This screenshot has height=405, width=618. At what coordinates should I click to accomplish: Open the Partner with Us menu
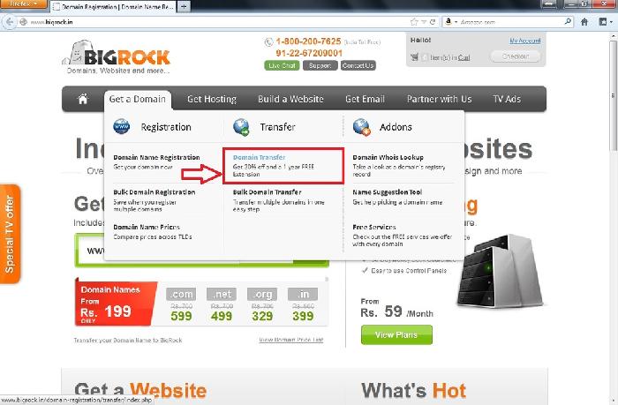(439, 100)
